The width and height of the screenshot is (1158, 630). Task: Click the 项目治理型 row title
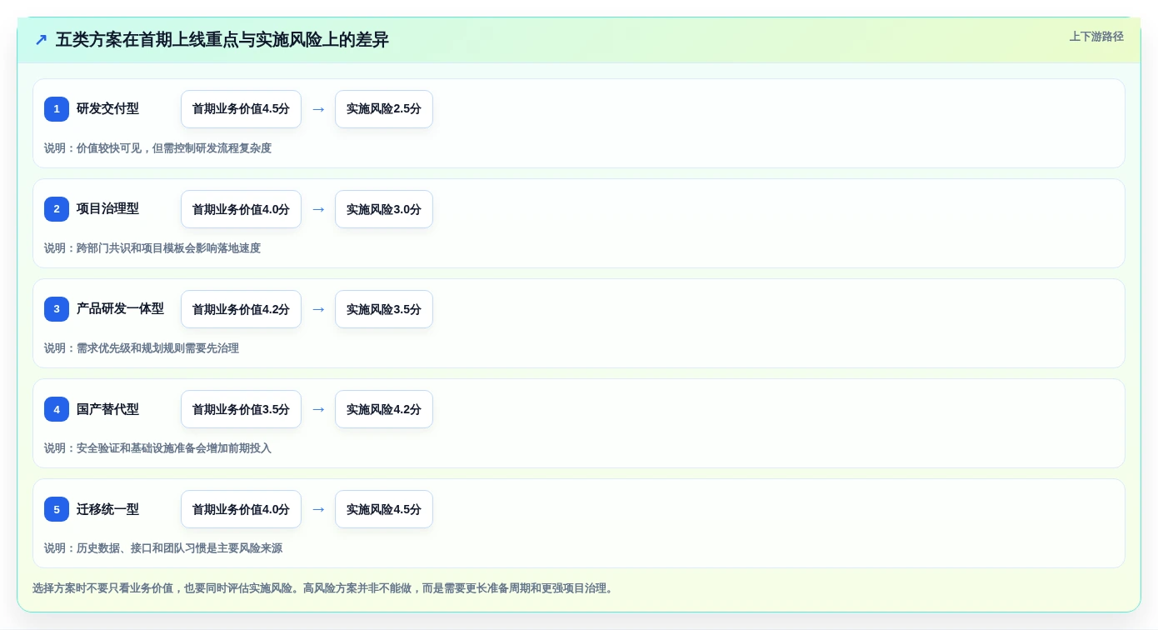pyautogui.click(x=108, y=209)
